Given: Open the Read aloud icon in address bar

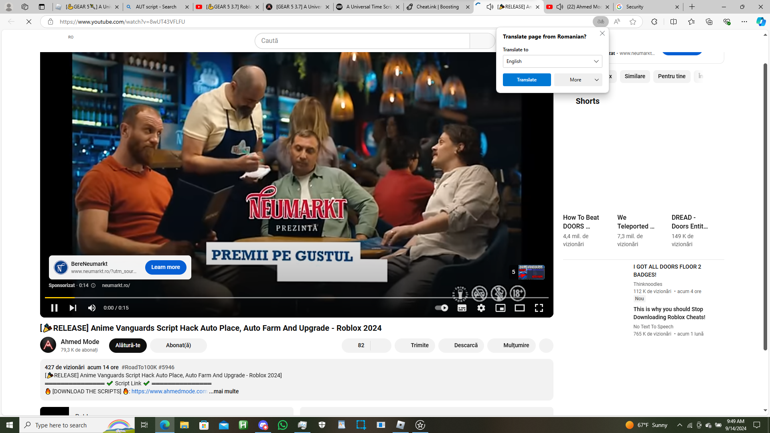Looking at the screenshot, I should 617,22.
